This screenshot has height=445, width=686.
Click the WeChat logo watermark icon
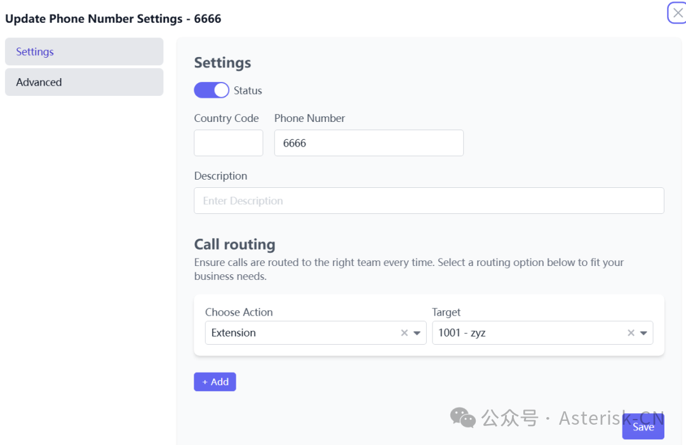click(462, 417)
